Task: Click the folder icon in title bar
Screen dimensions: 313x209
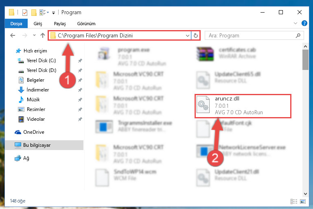Action: pos(11,12)
